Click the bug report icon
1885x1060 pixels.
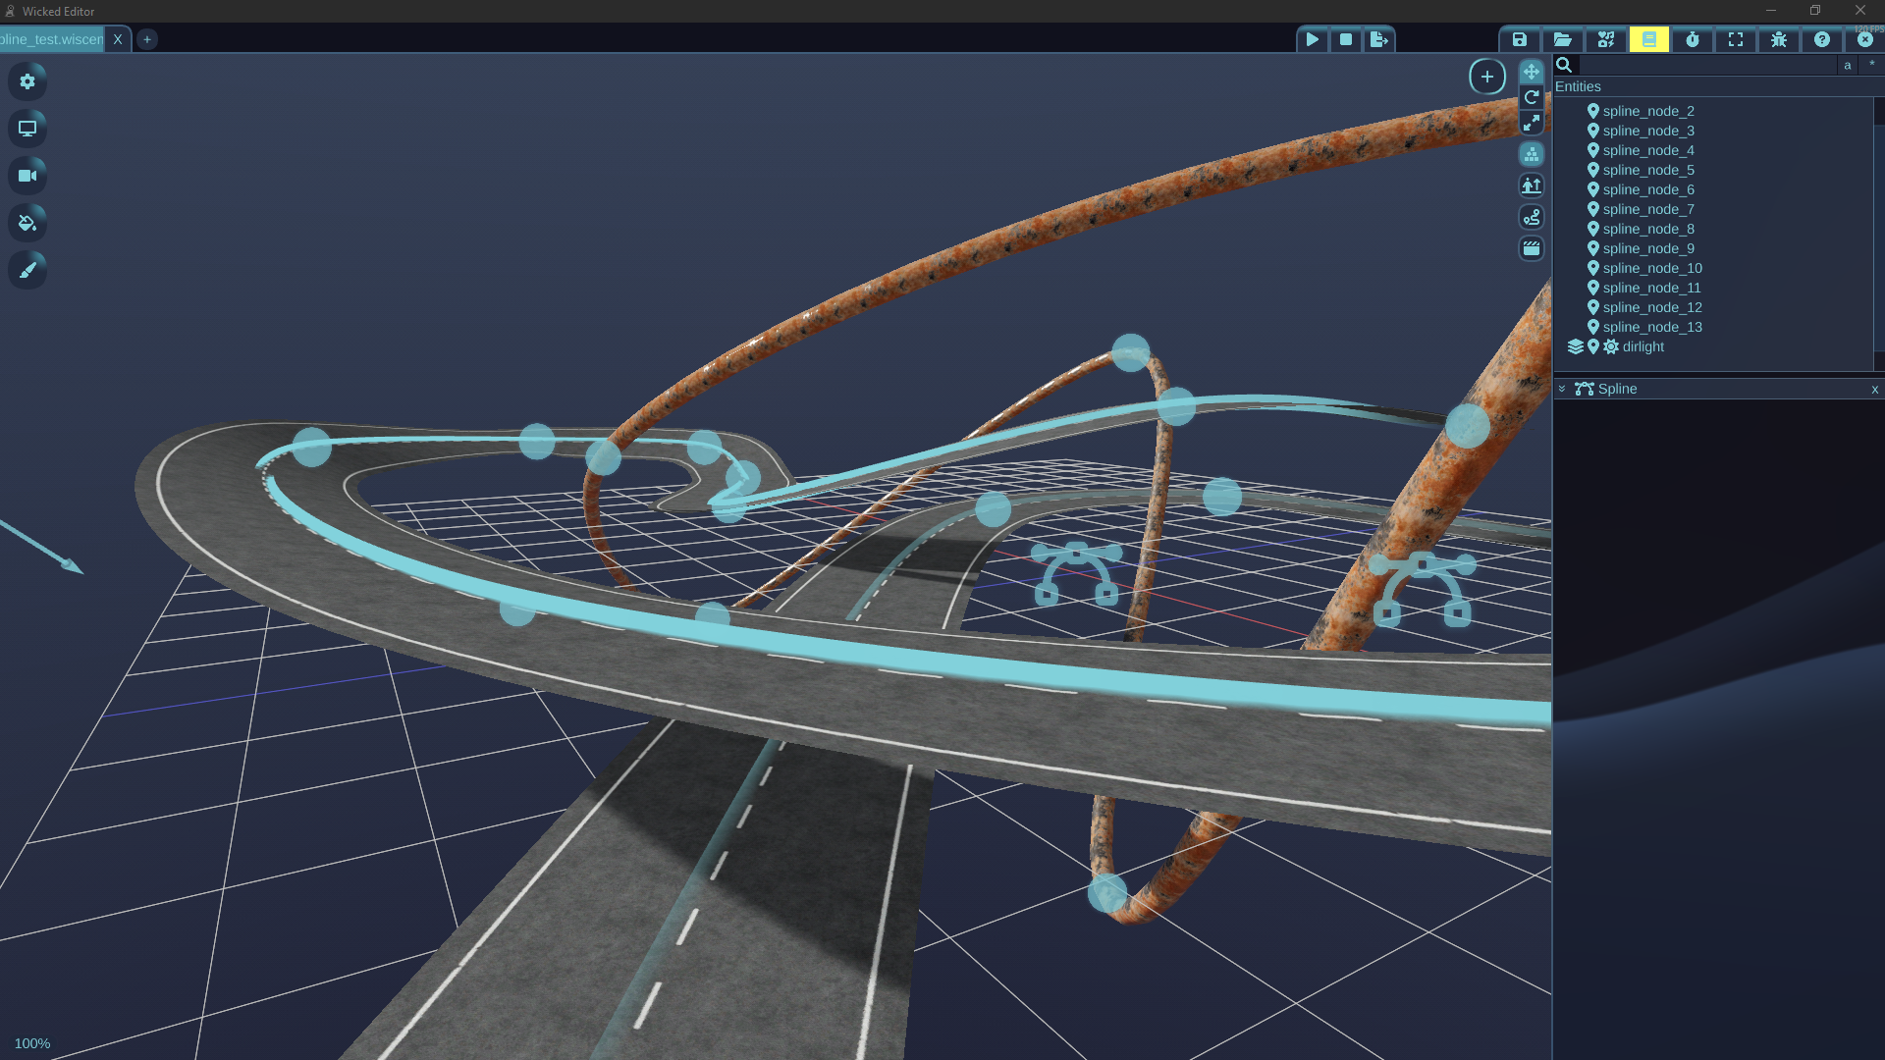click(x=1779, y=40)
